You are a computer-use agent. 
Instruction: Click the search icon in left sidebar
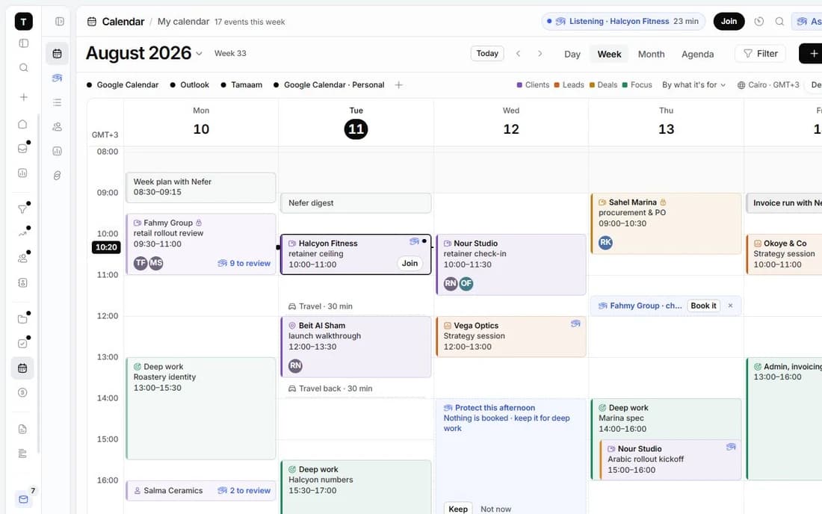(24, 67)
